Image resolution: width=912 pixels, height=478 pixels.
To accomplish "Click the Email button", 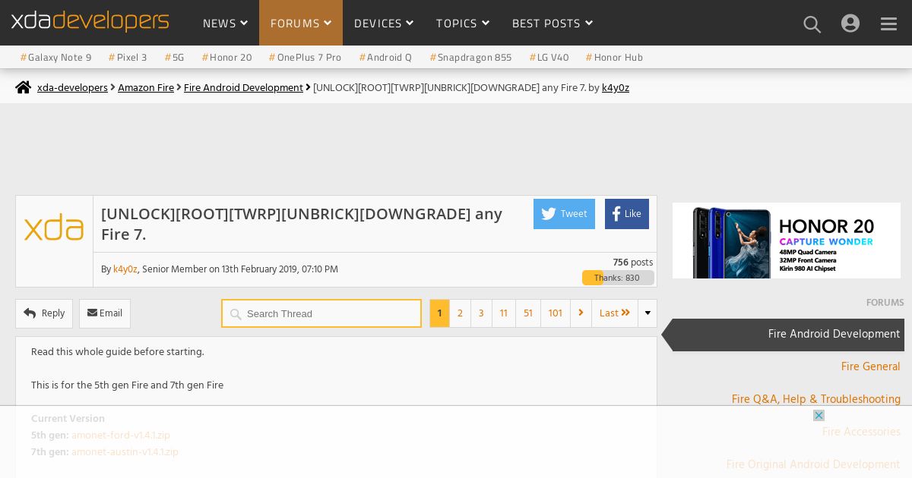I will click(105, 313).
